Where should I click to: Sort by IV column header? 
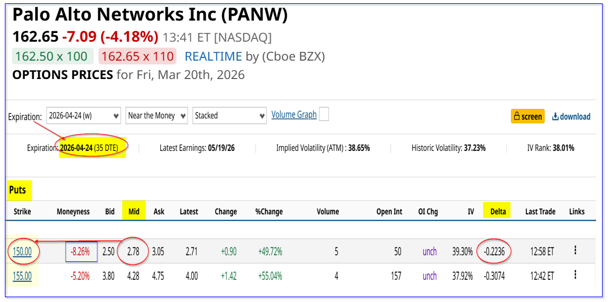point(470,212)
